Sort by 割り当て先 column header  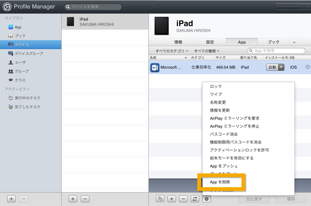tap(251, 57)
